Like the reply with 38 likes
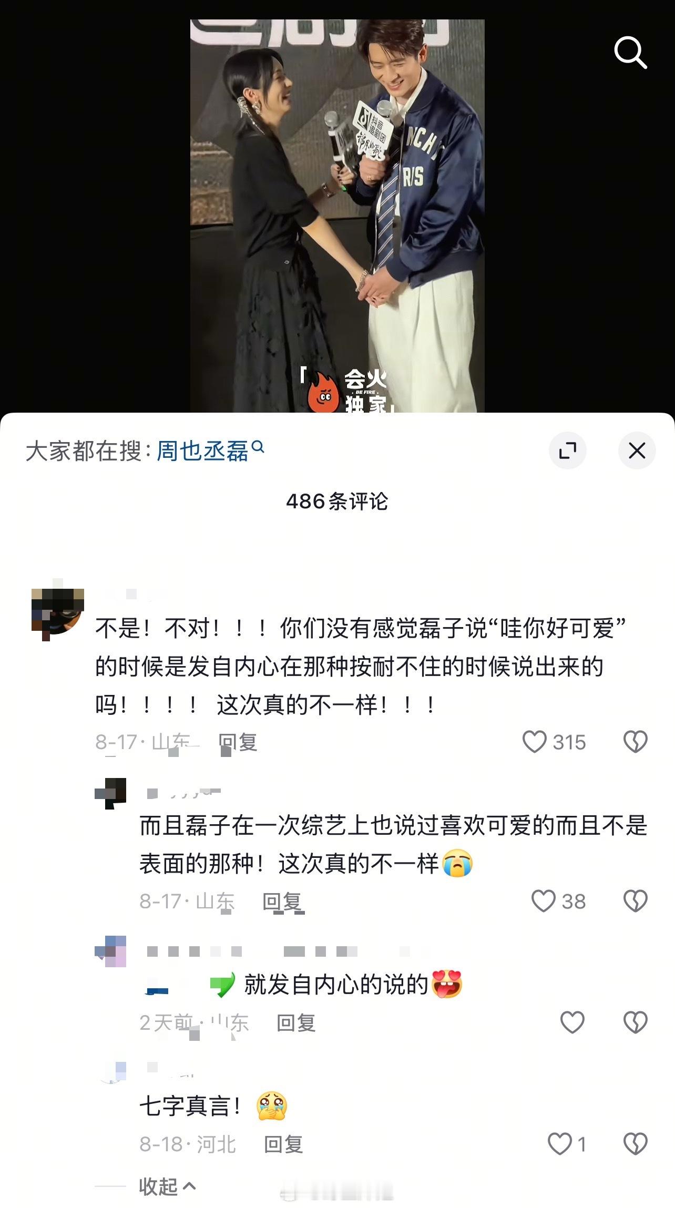 (544, 901)
